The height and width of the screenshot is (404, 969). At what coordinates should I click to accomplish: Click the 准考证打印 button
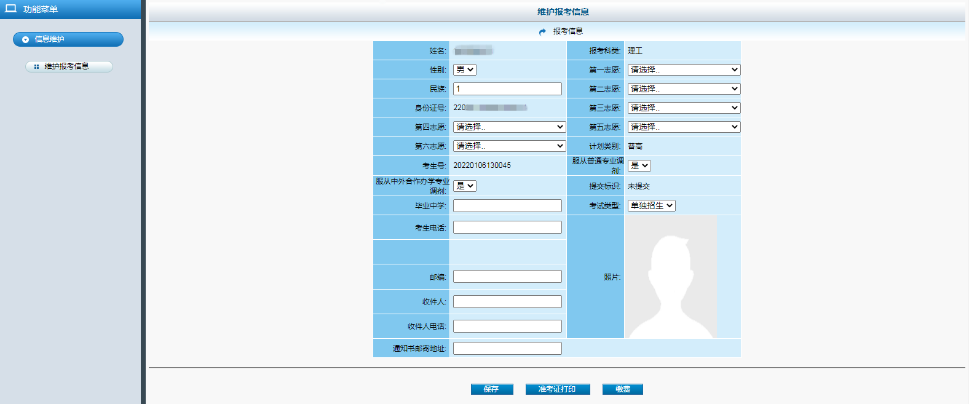557,389
